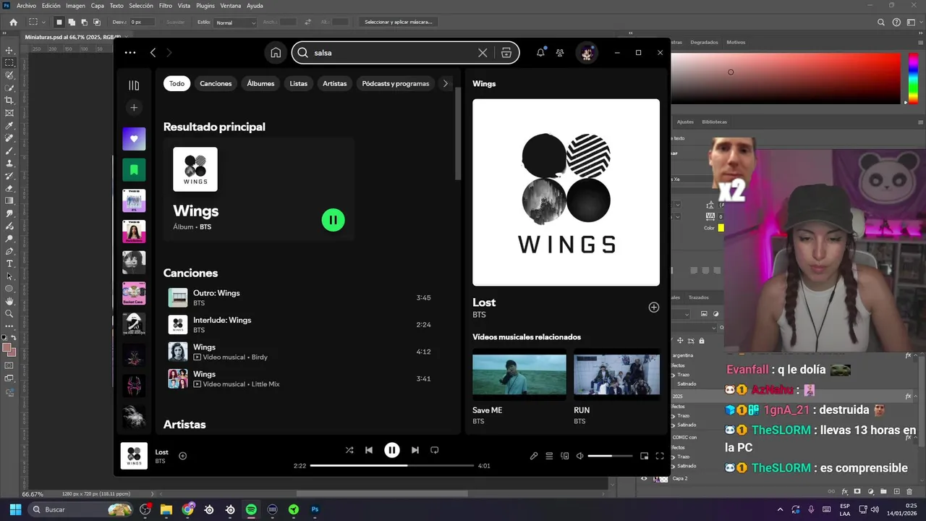Image resolution: width=926 pixels, height=521 pixels.
Task: Open Browse icon next to search bar
Action: click(x=506, y=52)
